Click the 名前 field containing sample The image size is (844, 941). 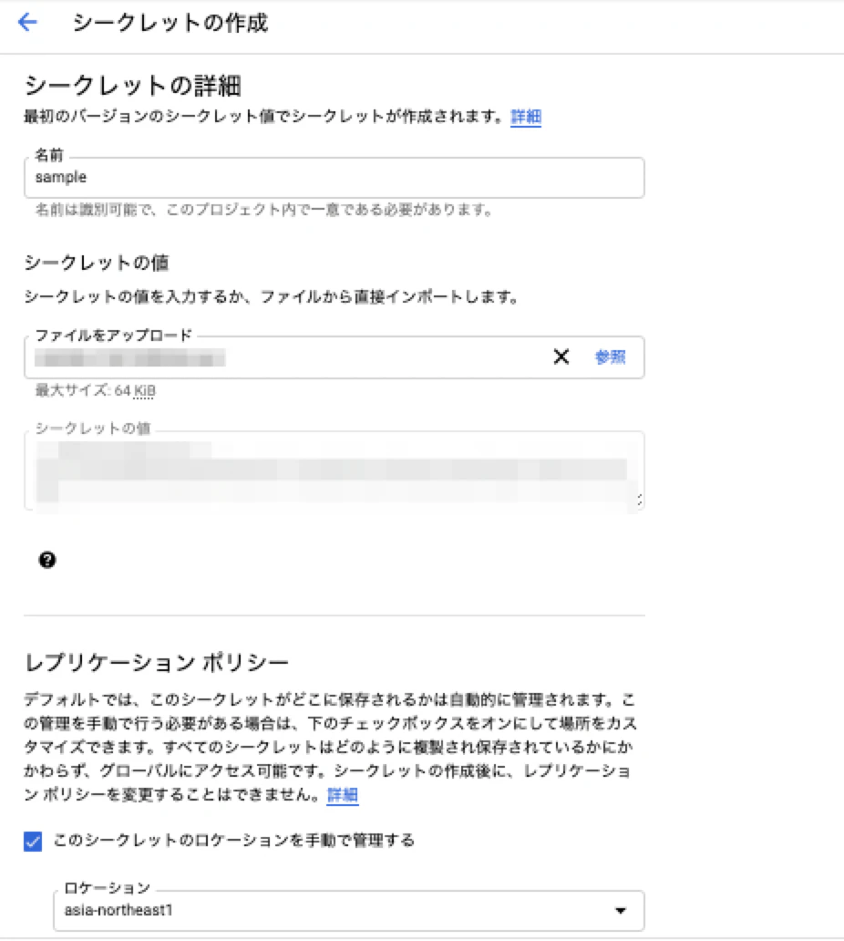[335, 178]
